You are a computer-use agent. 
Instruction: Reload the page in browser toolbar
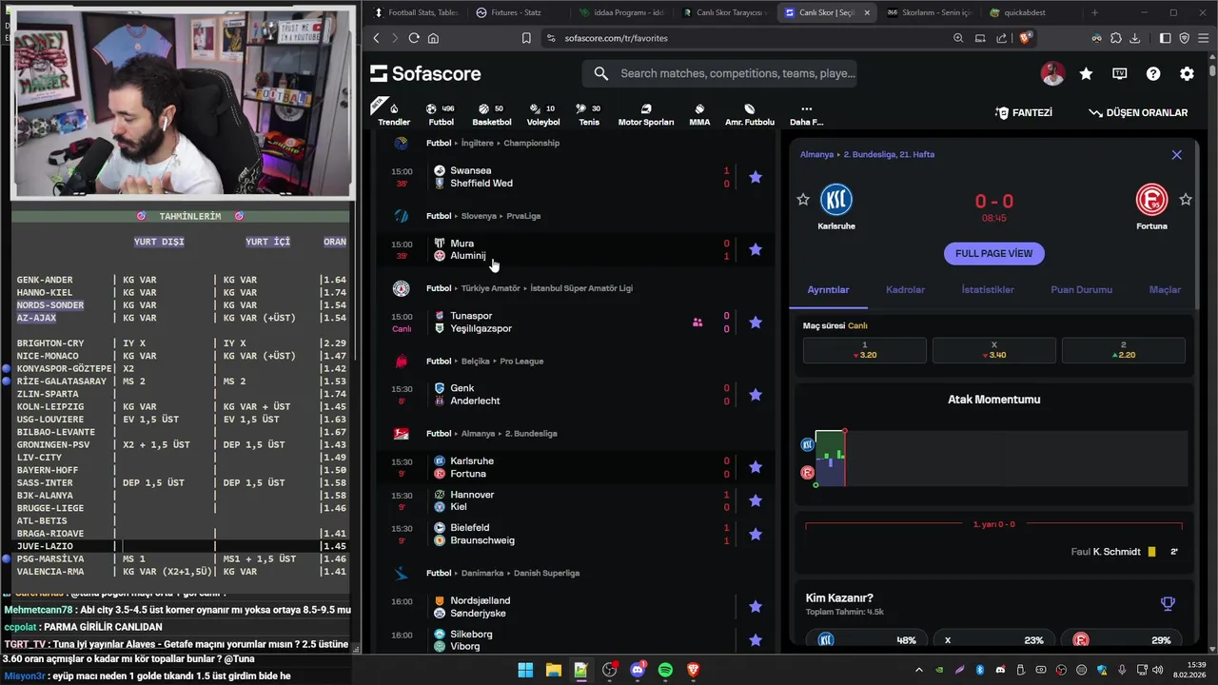[x=414, y=38]
